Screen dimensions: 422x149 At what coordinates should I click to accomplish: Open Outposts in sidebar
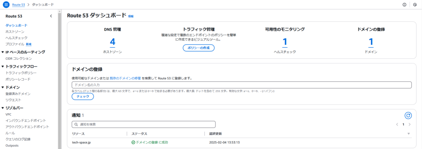pos(12,146)
